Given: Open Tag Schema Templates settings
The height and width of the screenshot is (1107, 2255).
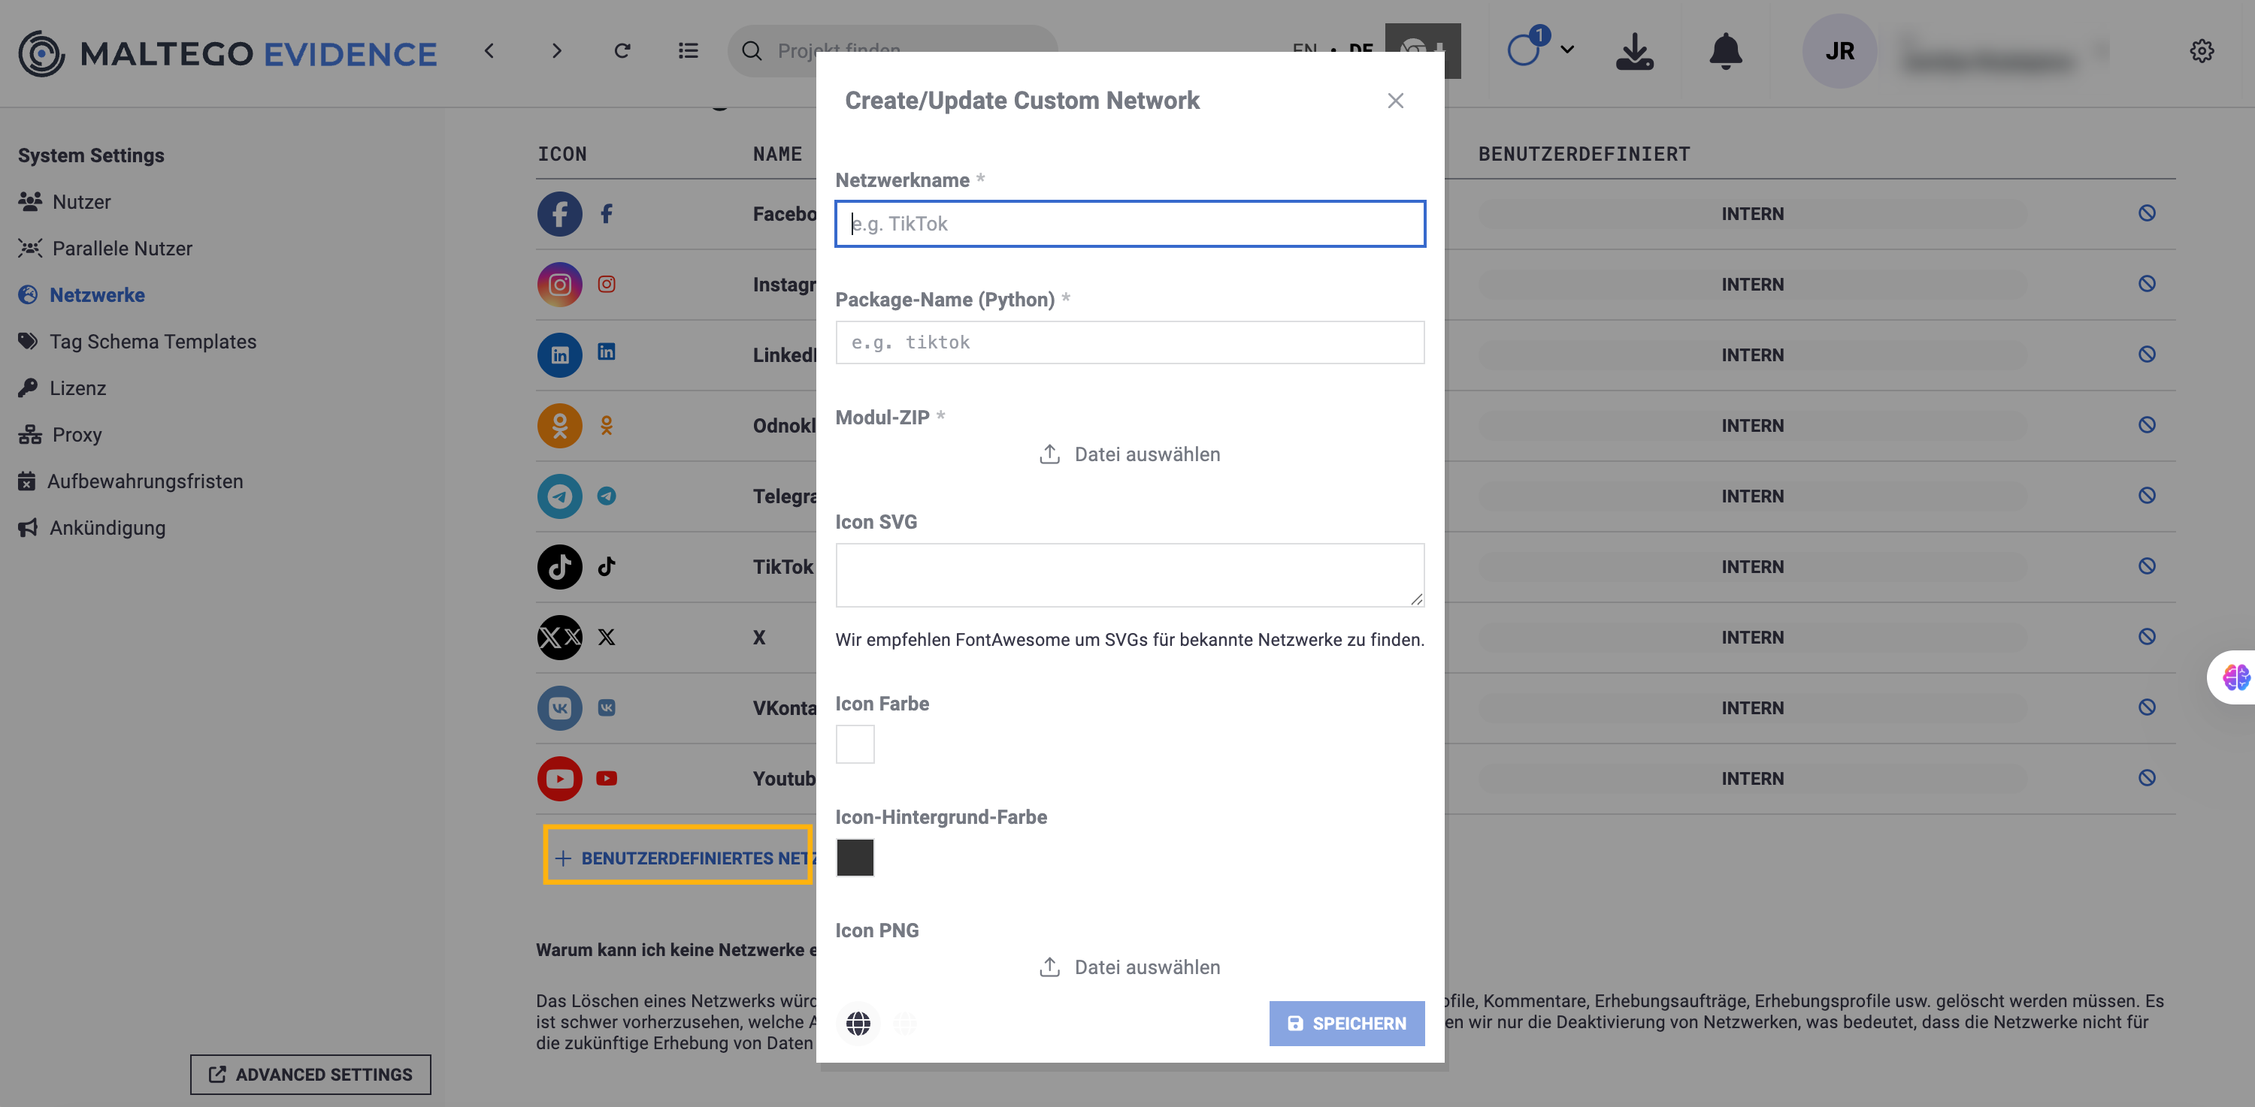Looking at the screenshot, I should 153,342.
